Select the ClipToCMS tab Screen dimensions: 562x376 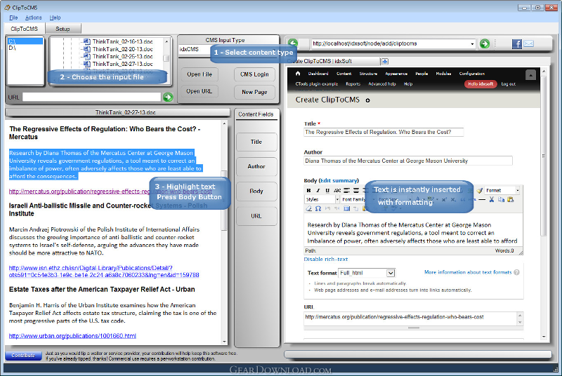(x=24, y=29)
